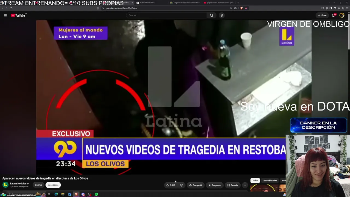Switch to the Levantate mano tab
Viewport: 350px width, 197px height.
coord(219,3)
